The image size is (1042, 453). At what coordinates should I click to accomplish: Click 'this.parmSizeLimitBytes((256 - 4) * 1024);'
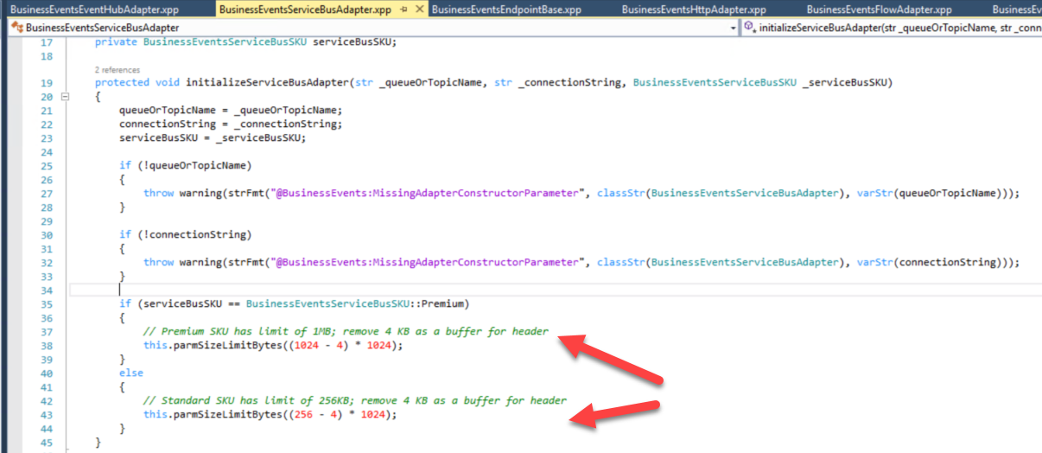pos(270,415)
